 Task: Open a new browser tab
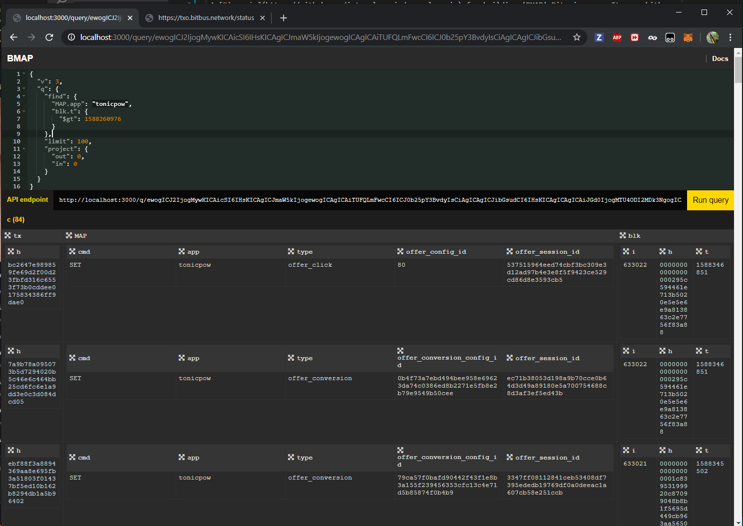click(284, 18)
